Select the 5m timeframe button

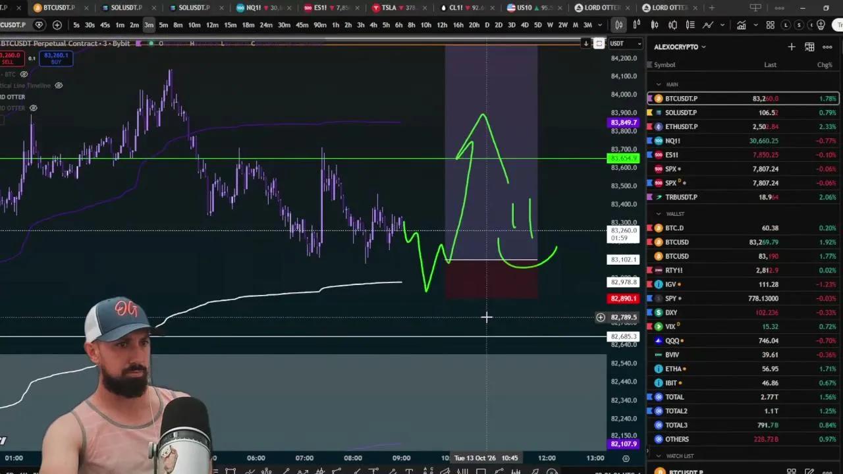pos(163,25)
